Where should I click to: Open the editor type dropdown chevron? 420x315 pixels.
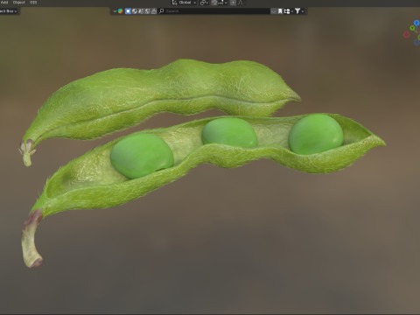[x=115, y=11]
